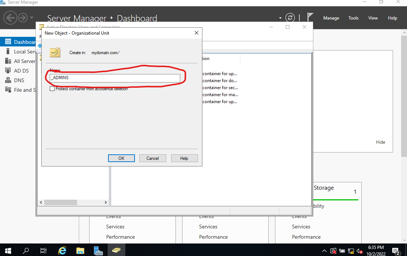The width and height of the screenshot is (407, 256).
Task: Minimize Active Directory Users and Computers window
Action: coord(271,27)
